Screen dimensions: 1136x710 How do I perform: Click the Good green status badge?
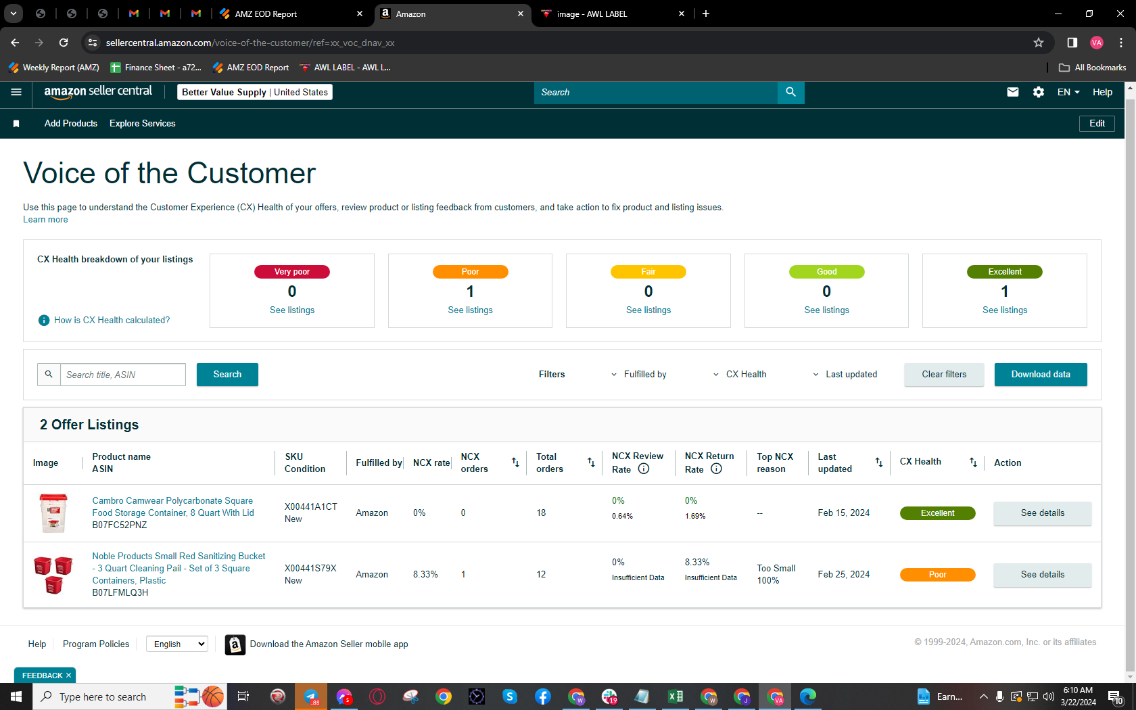(x=826, y=272)
